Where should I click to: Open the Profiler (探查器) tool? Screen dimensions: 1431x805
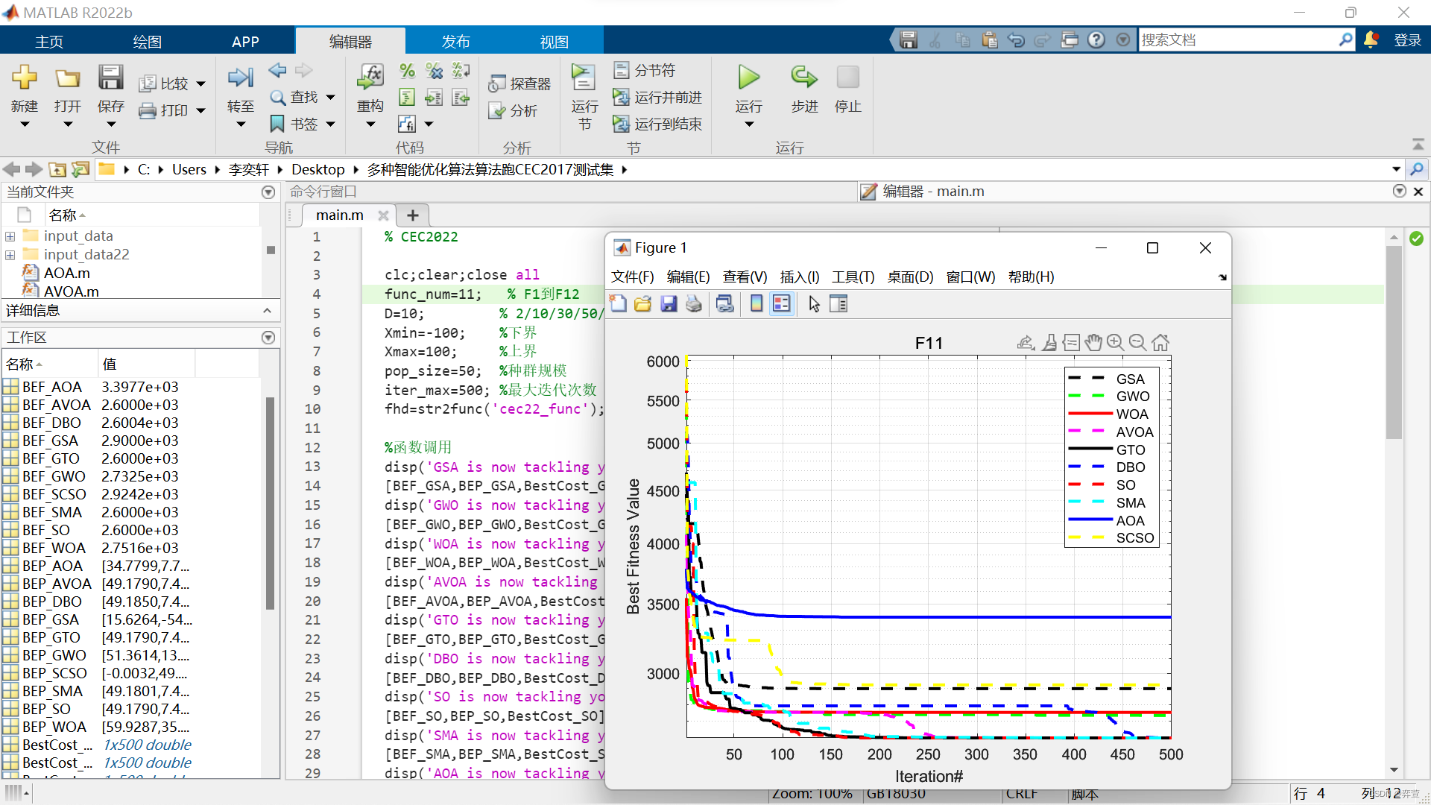(x=519, y=83)
